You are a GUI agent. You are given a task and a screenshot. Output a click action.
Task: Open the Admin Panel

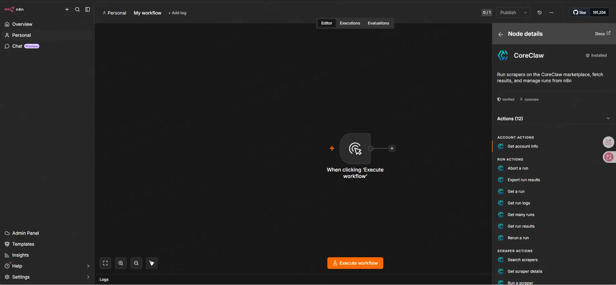[47, 233]
